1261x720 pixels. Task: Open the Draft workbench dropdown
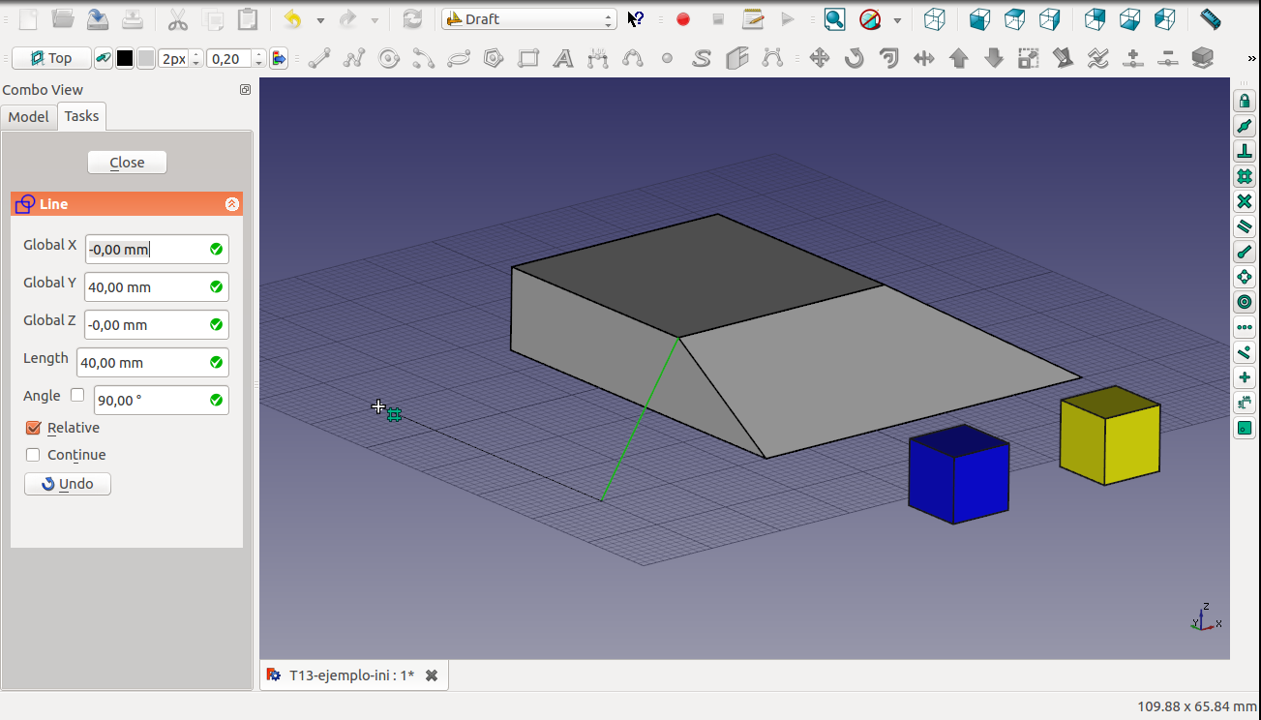528,19
